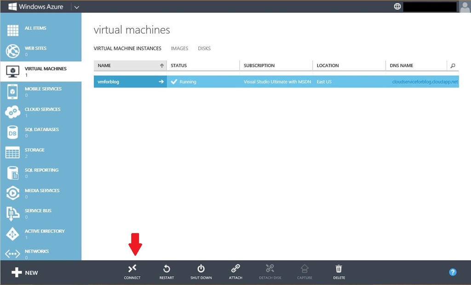This screenshot has height=285, width=471.
Task: Open cloudserviceforblog.cloudapp.net DNS link
Action: point(425,81)
